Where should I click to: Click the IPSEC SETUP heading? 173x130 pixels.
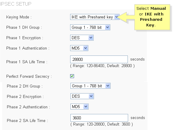tap(16, 4)
